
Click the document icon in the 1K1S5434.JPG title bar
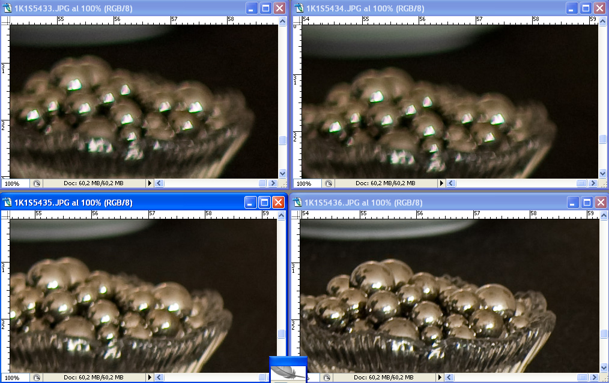coord(298,8)
